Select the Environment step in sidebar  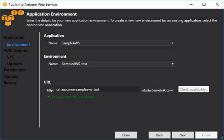point(18,44)
